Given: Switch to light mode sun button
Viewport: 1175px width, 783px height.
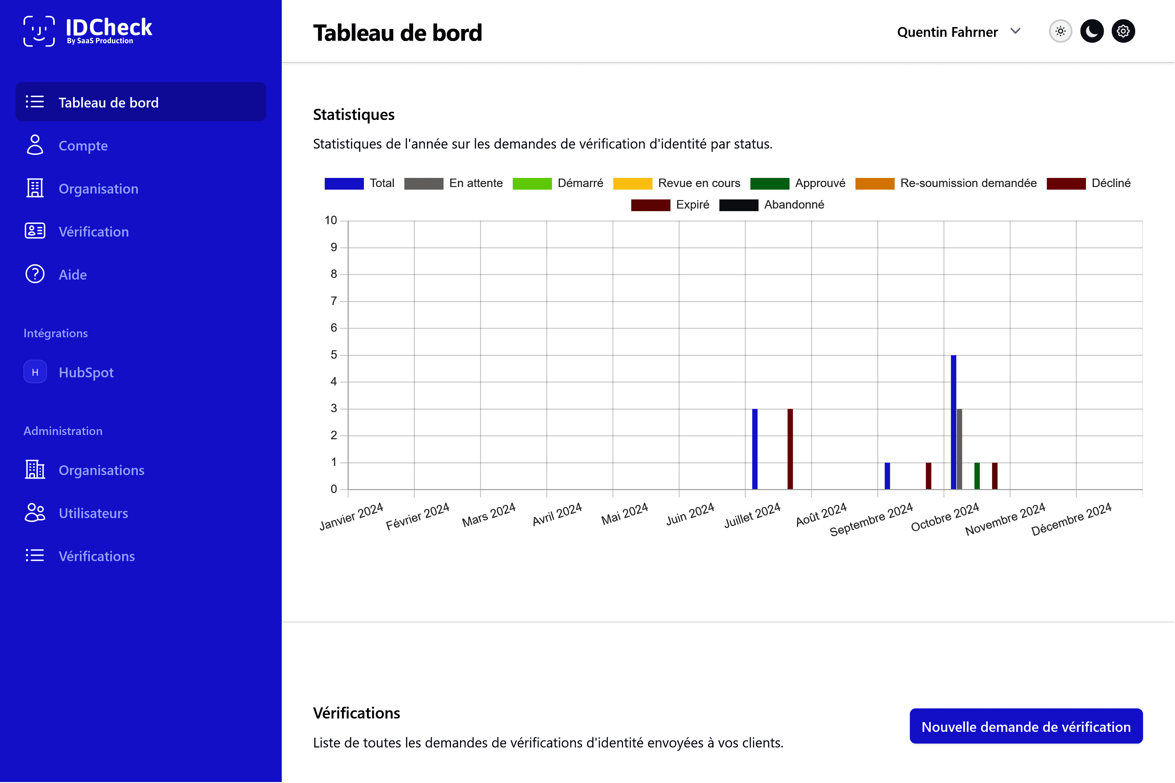Looking at the screenshot, I should click(x=1060, y=32).
